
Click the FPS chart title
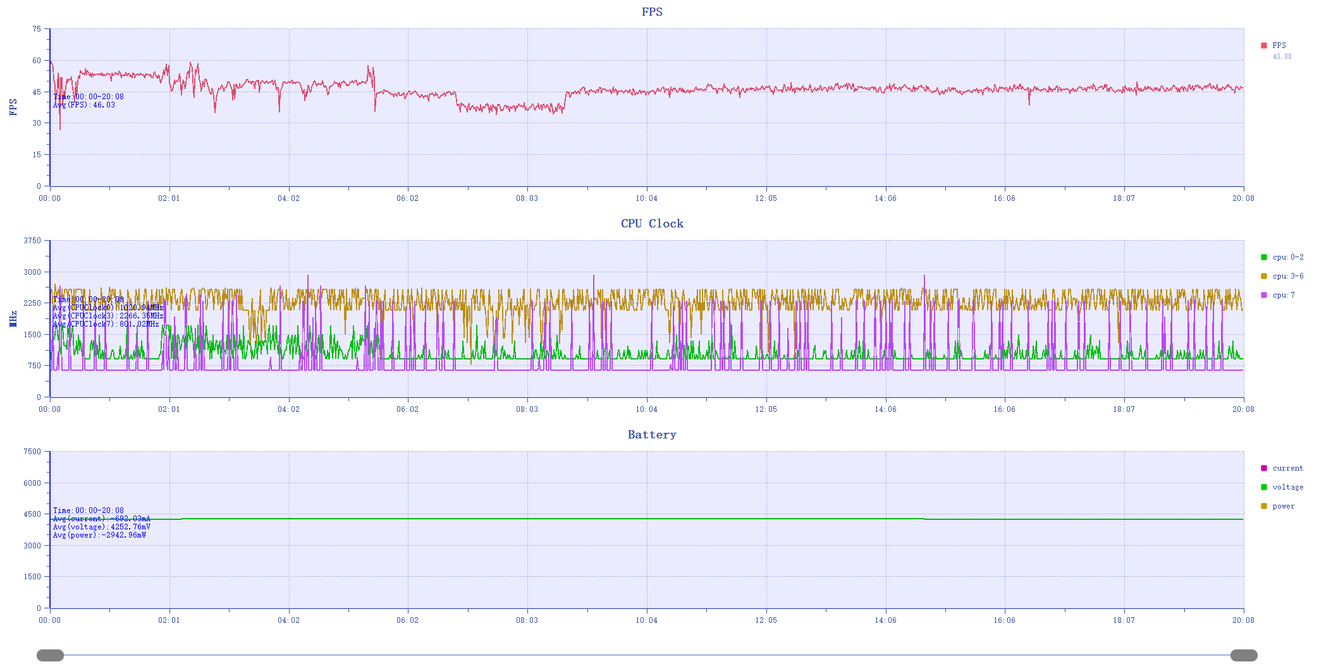[652, 12]
